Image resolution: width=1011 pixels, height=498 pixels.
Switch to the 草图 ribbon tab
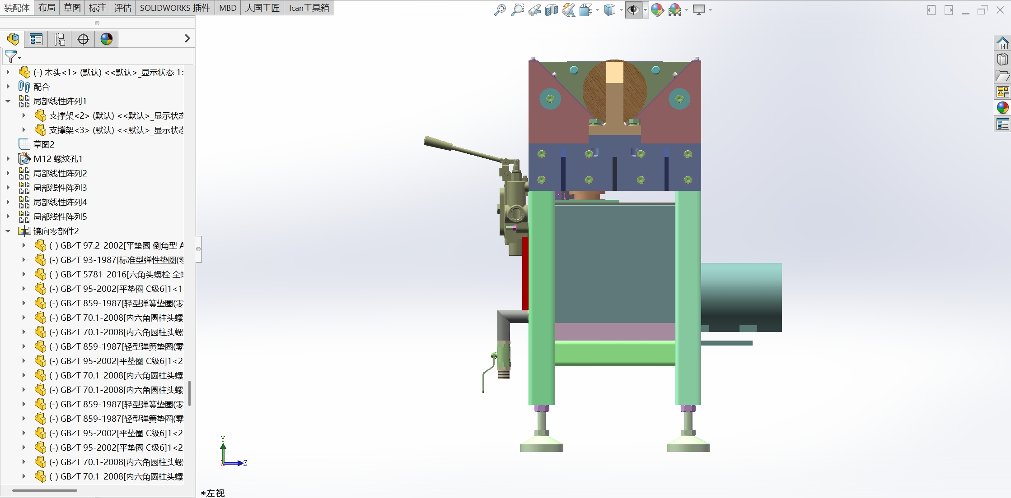point(72,8)
